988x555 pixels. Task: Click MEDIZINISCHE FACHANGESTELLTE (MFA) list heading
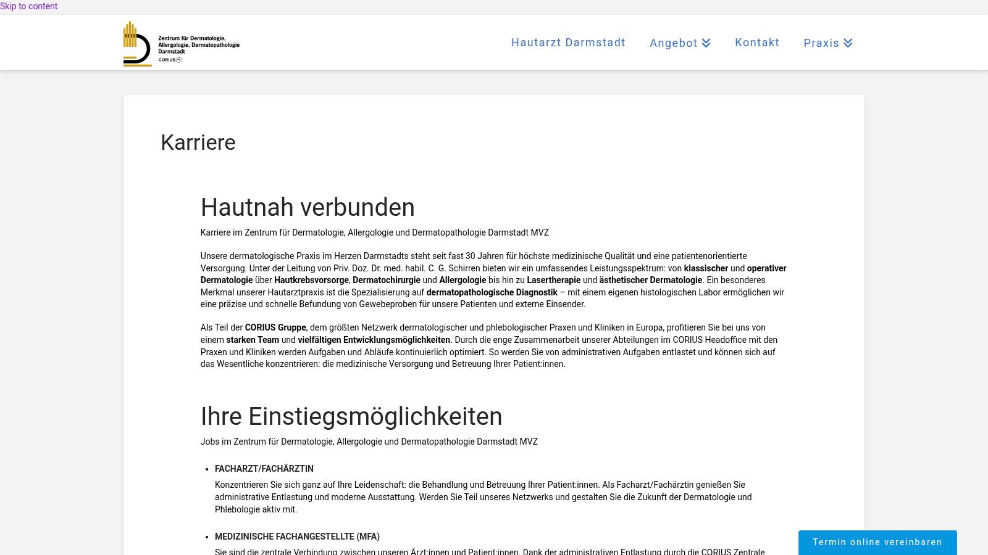(x=297, y=536)
